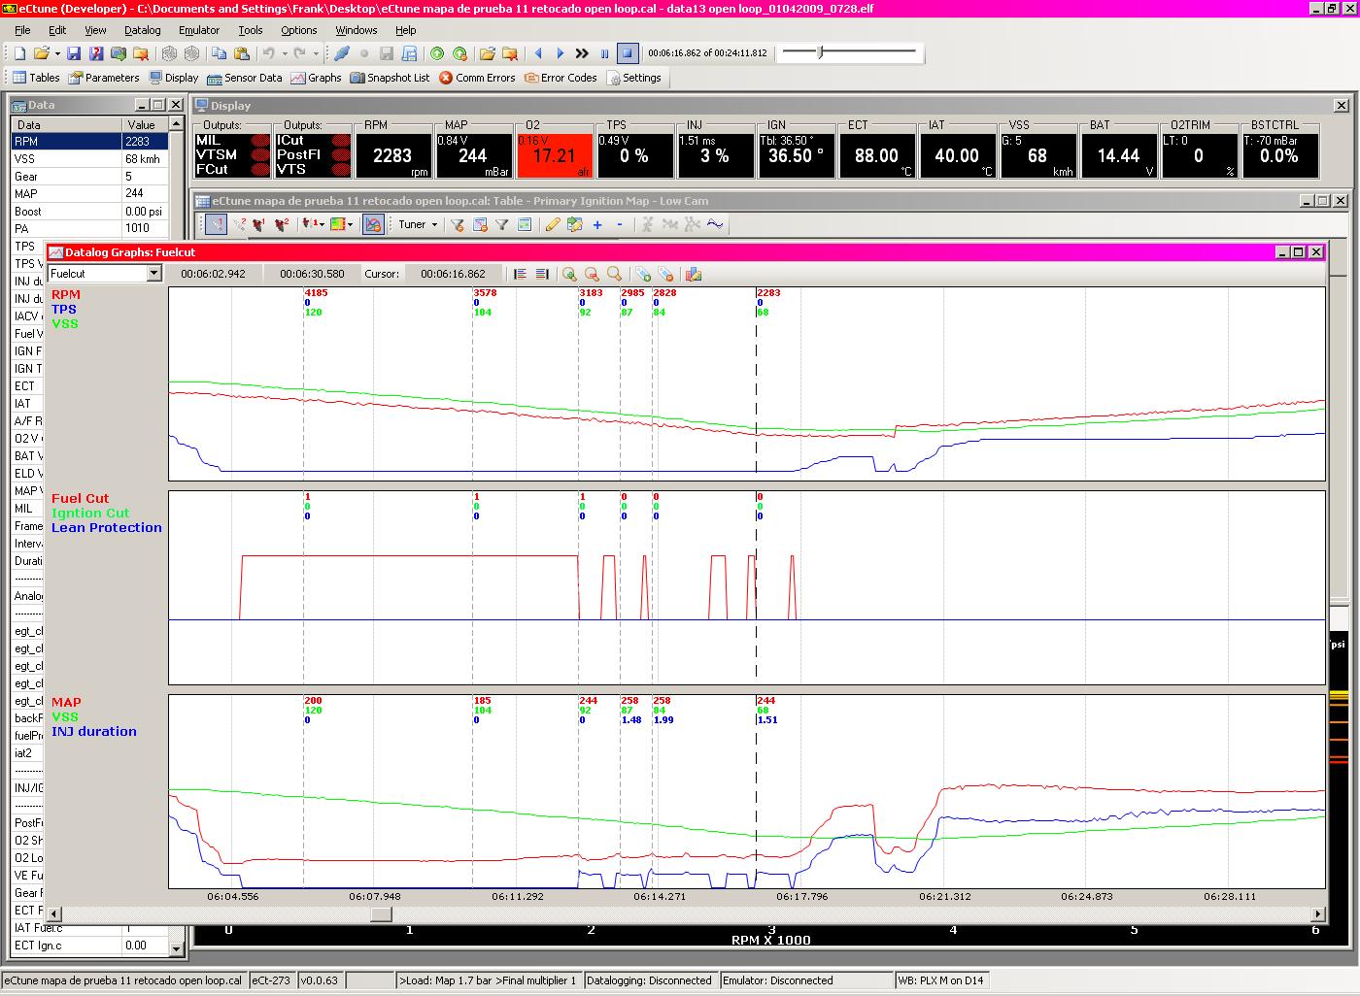Viewport: 1360px width, 996px height.
Task: Open Sensor Data panel
Action: 244,78
